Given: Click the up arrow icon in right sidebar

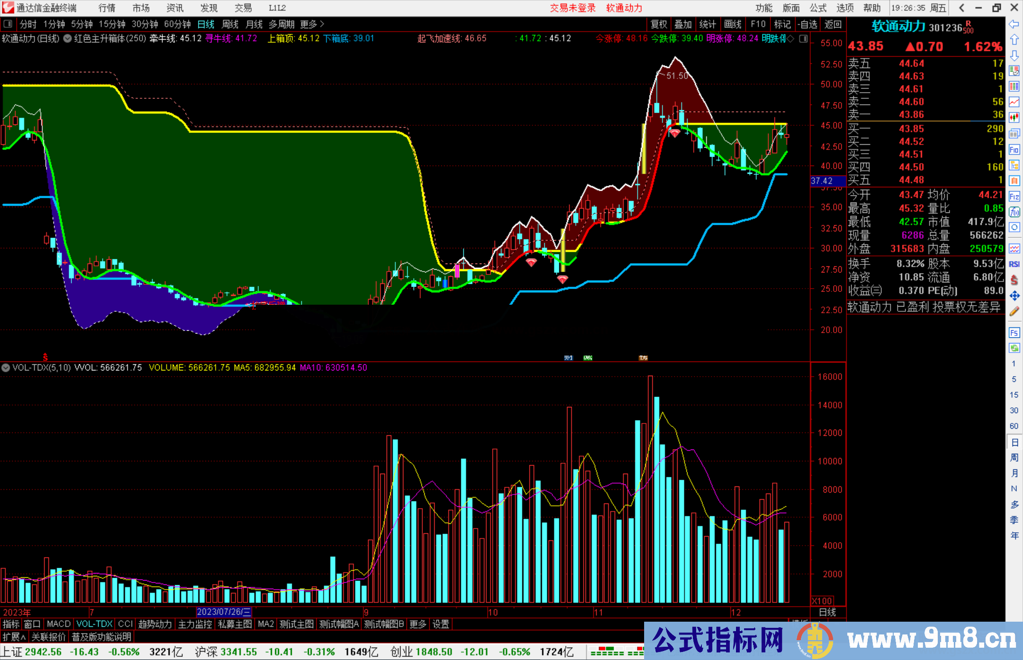Looking at the screenshot, I should click(x=1014, y=39).
